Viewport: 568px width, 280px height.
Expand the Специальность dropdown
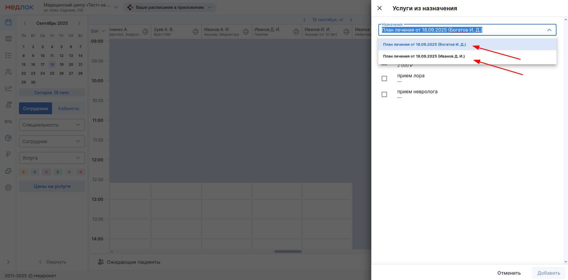pos(52,125)
